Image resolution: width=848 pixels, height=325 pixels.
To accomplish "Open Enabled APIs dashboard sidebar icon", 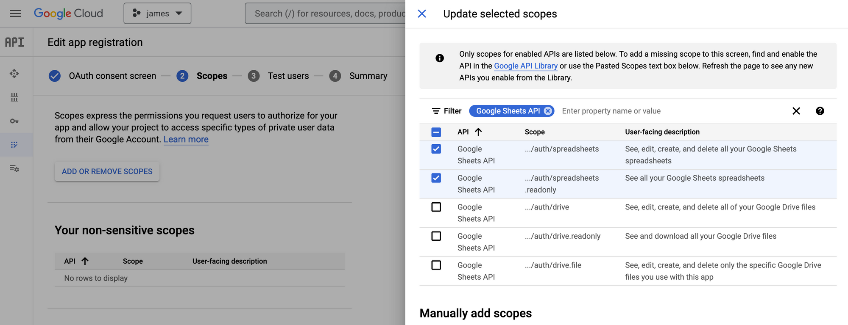I will (x=14, y=74).
